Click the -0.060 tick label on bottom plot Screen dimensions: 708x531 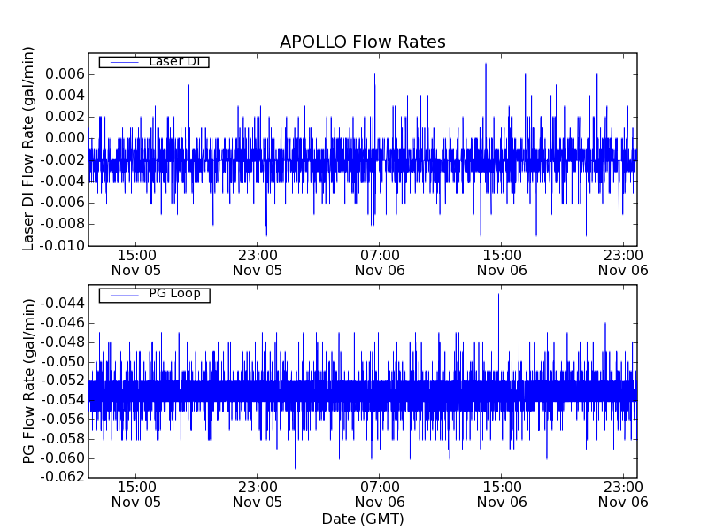coord(62,458)
